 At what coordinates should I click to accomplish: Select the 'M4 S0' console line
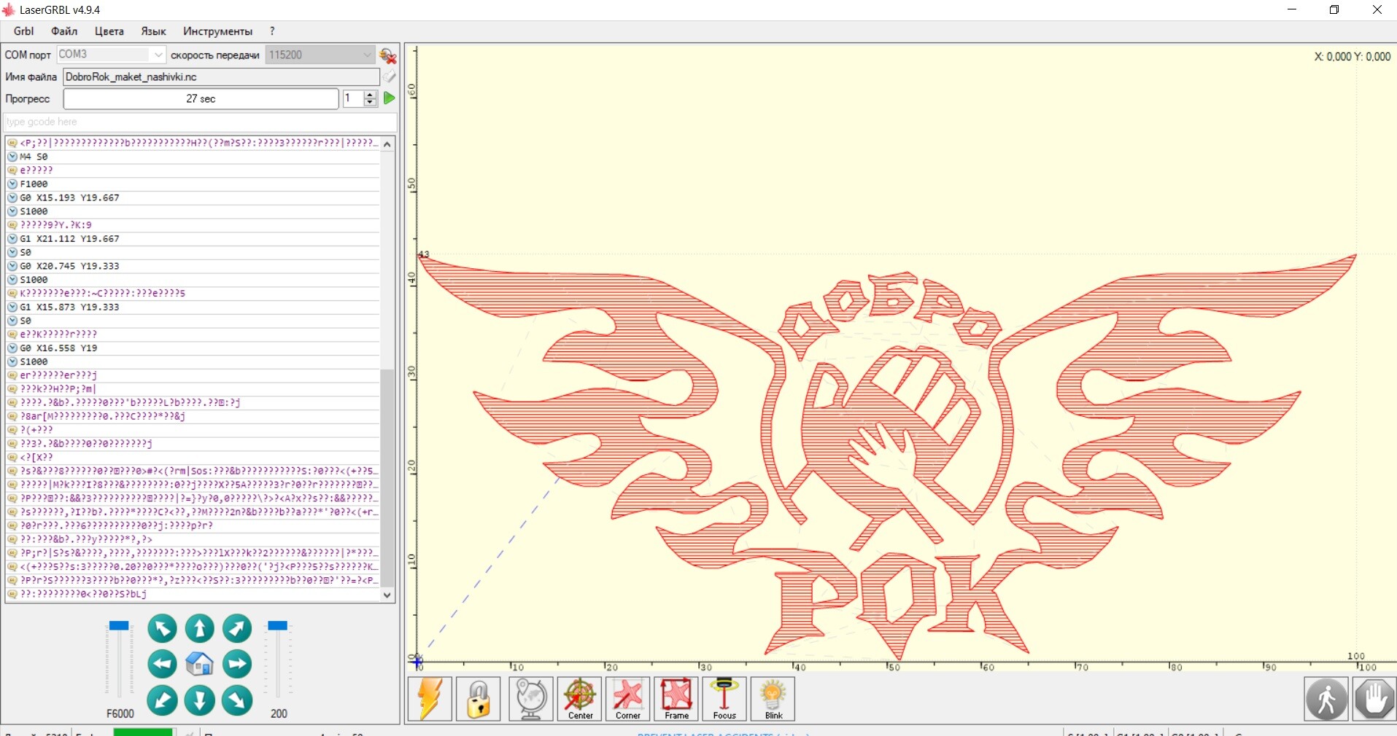[x=193, y=157]
